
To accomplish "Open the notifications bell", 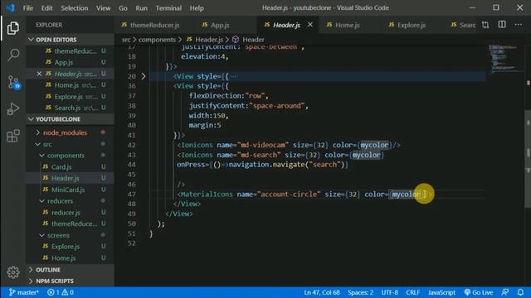I will pyautogui.click(x=520, y=292).
